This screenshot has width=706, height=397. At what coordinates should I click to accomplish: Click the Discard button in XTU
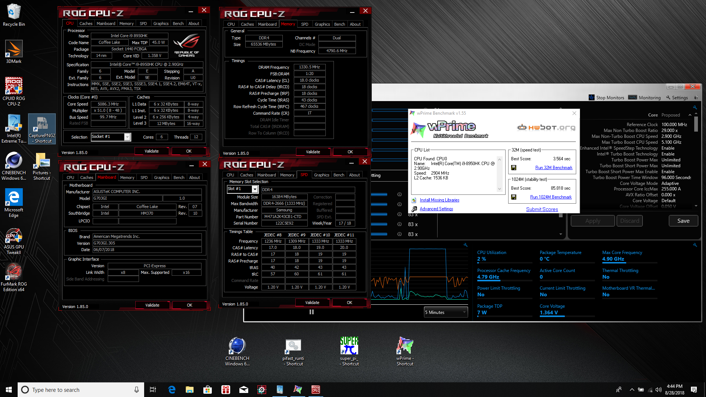coord(630,221)
